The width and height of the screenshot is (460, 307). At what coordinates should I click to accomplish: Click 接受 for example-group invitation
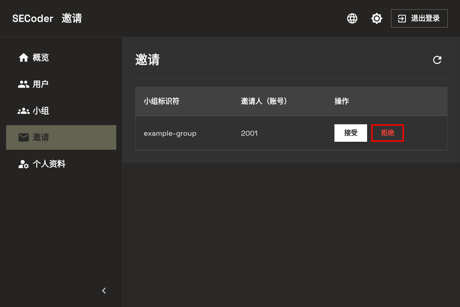pos(351,133)
